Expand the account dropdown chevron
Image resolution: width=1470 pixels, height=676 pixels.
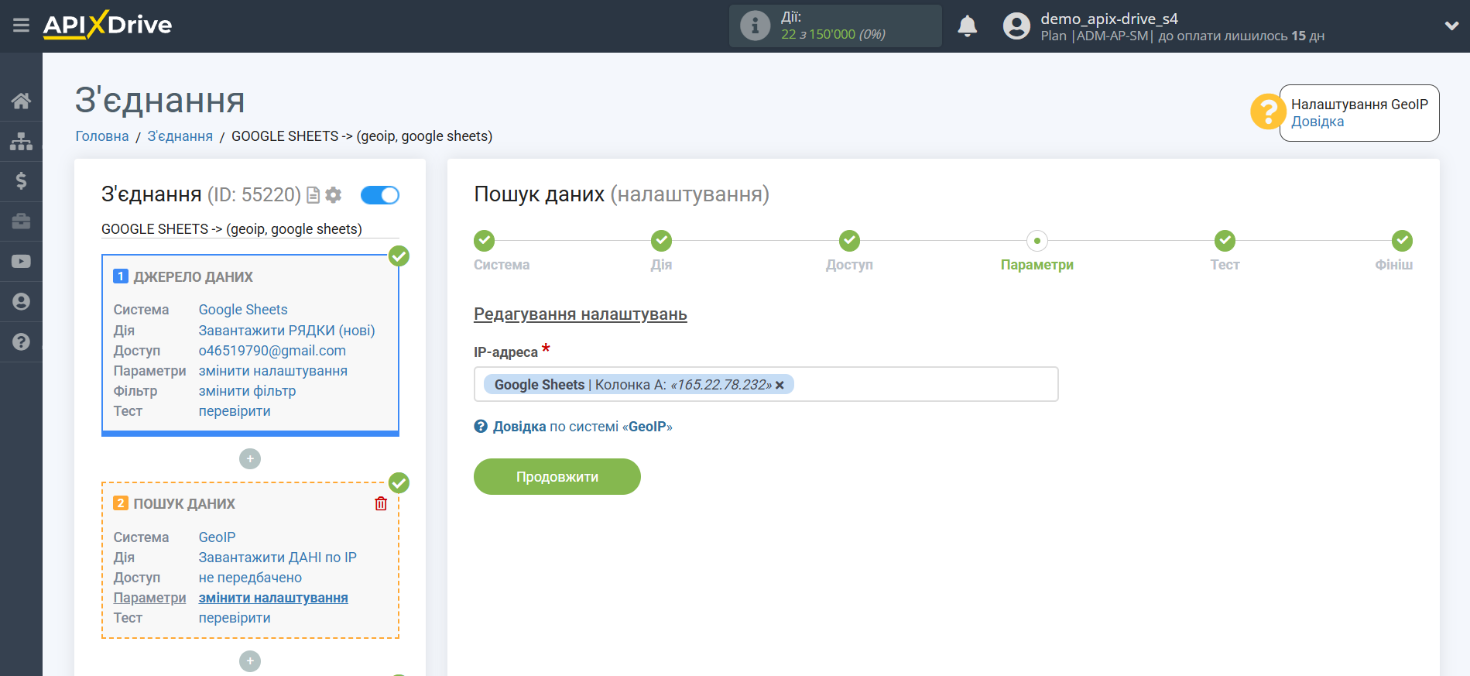1451,26
